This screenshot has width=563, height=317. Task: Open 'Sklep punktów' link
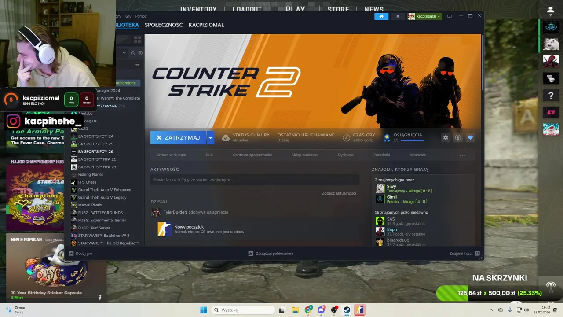(304, 155)
